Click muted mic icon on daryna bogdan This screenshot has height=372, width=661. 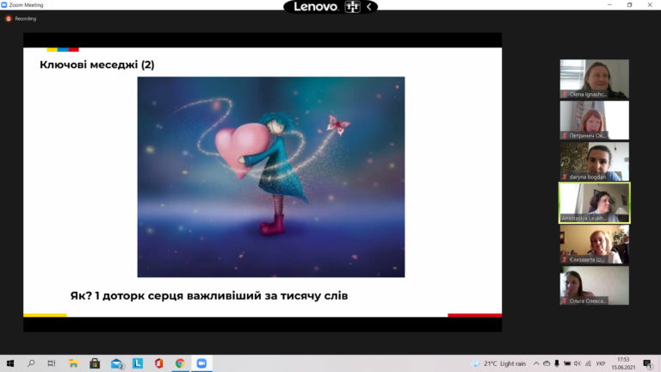coord(565,177)
